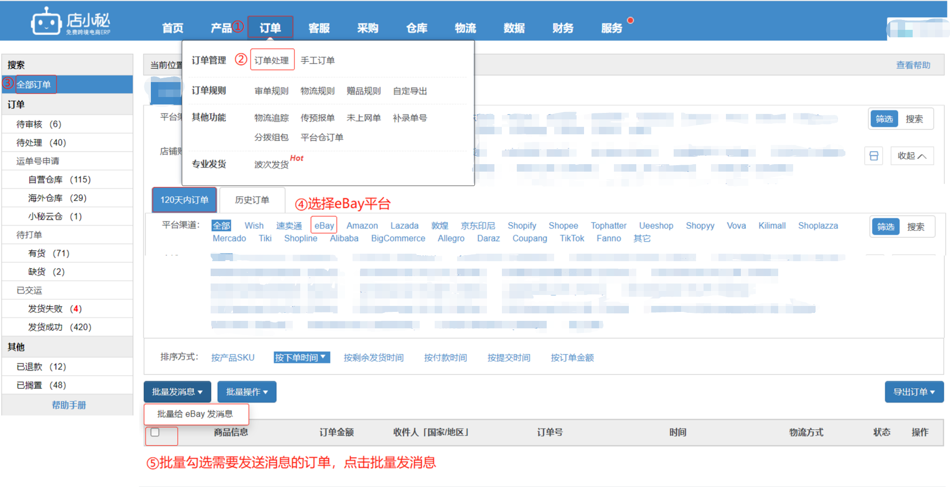Screen dimensions: 950x487
Task: Filter by Amazon platform channel
Action: 362,225
